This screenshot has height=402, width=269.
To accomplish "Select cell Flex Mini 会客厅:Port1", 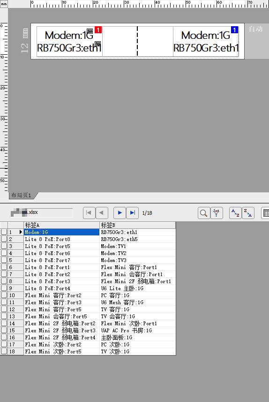I will point(137,274).
